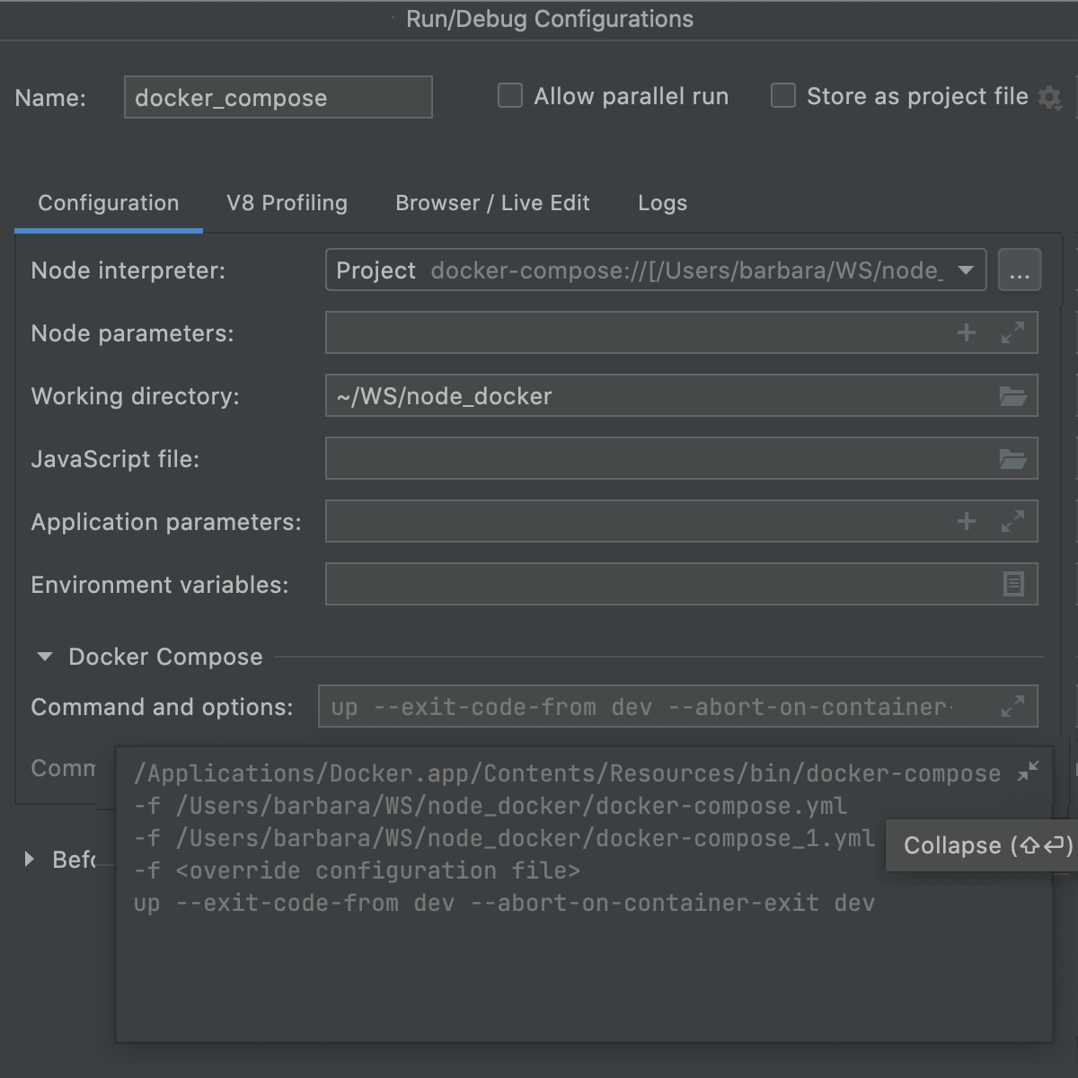1078x1078 pixels.
Task: Check Store as project file
Action: tap(782, 95)
